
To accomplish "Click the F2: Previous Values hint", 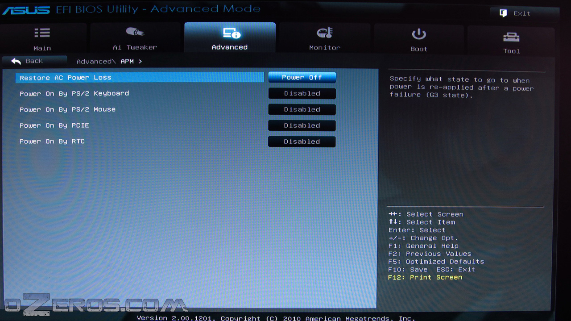I will coord(430,254).
